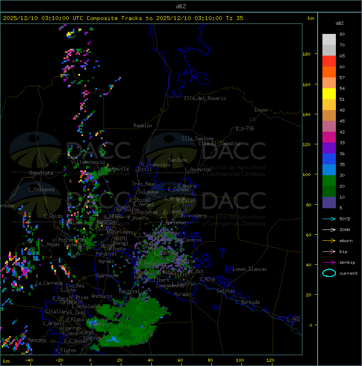Click the 'dBZ' title at the top

(x=181, y=6)
